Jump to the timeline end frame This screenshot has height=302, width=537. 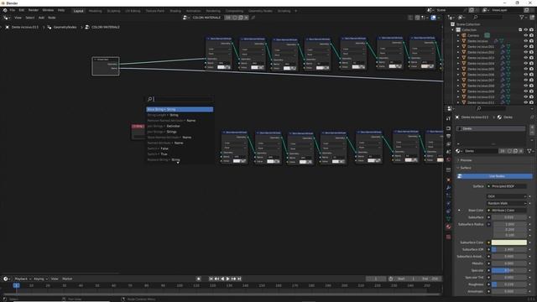[x=239, y=279]
